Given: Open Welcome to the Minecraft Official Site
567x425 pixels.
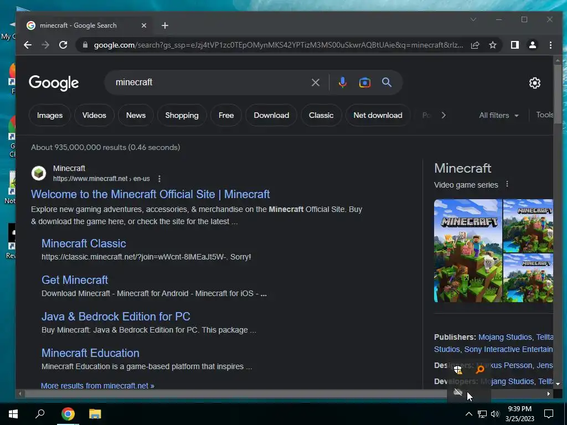Looking at the screenshot, I should (x=150, y=194).
